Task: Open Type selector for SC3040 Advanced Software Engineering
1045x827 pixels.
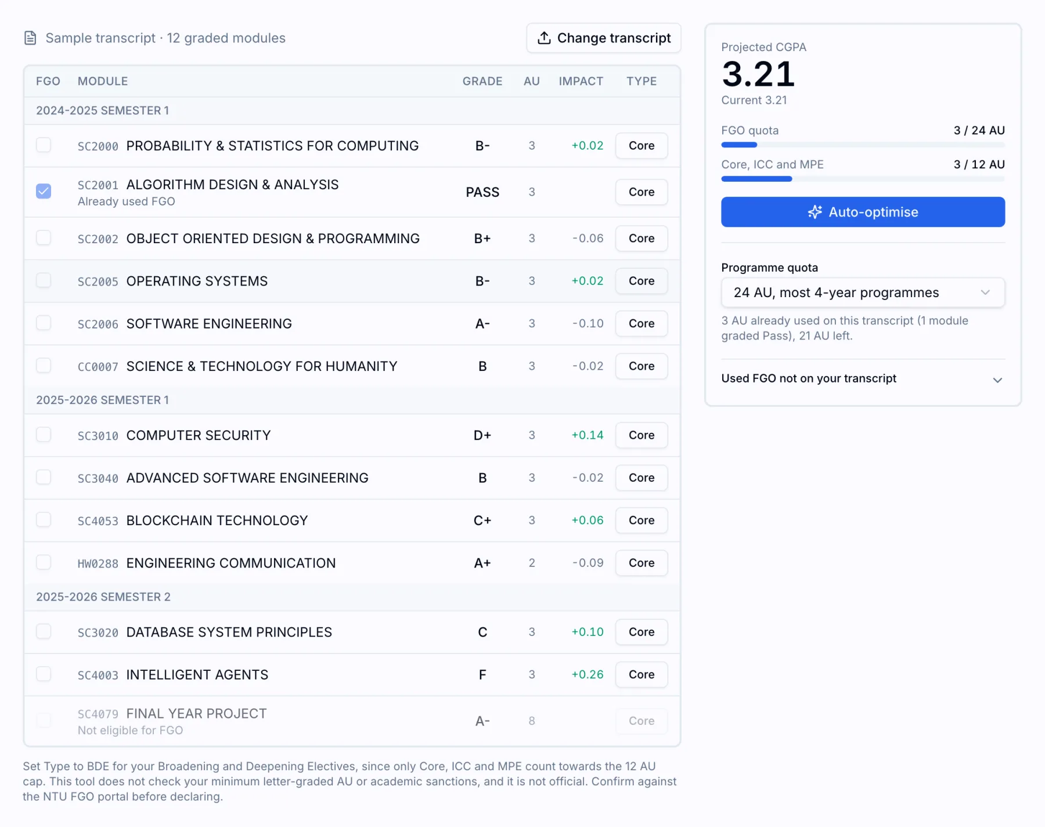Action: tap(642, 478)
